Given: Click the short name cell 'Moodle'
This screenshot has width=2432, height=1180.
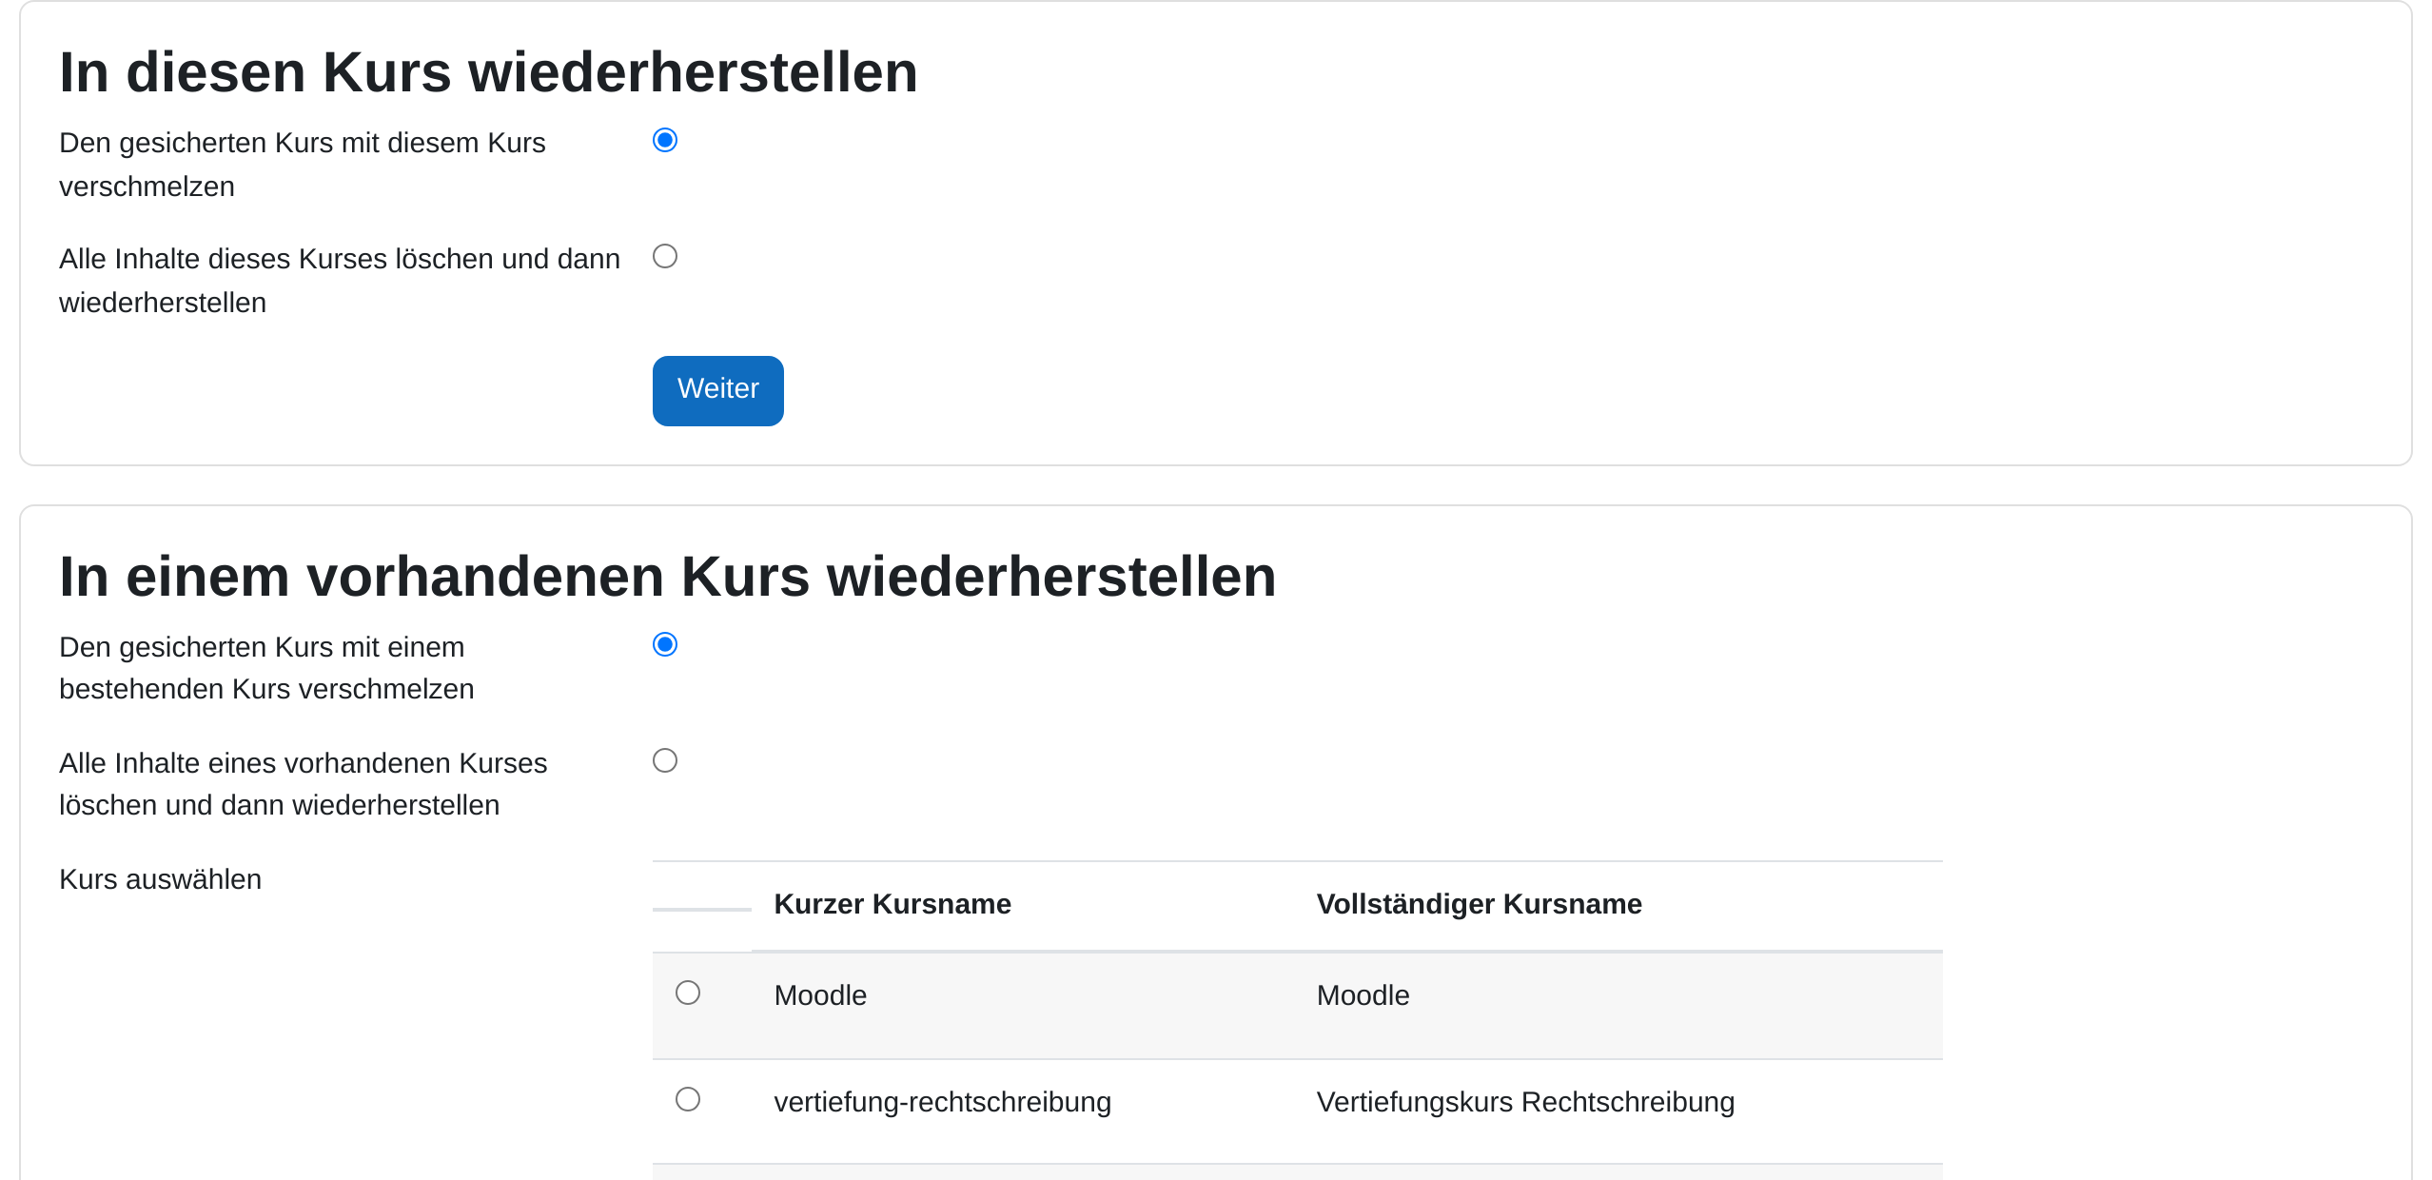Looking at the screenshot, I should click(821, 995).
